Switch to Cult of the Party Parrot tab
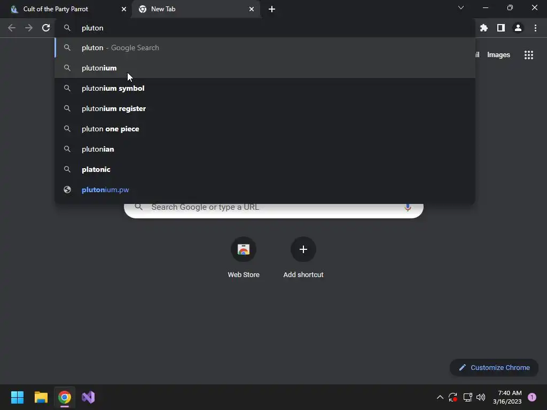This screenshot has height=410, width=547. (66, 9)
